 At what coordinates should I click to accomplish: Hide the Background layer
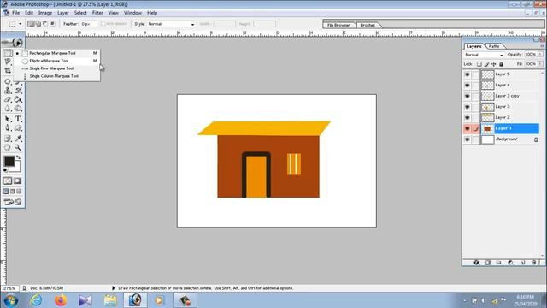pyautogui.click(x=468, y=139)
